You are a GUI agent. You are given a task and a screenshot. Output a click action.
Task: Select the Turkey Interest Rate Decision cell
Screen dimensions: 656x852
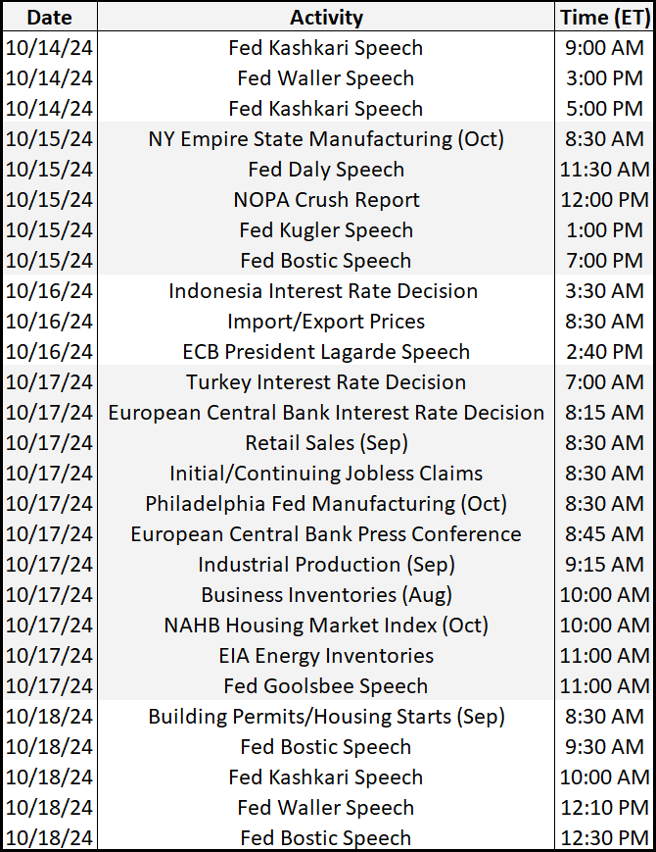326,382
